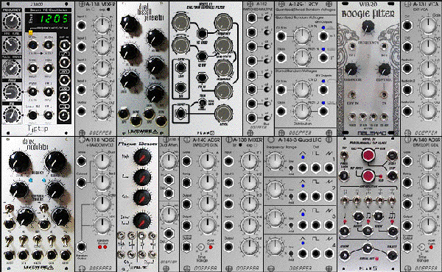Click the Random Output jack on A-118

pos(81,247)
